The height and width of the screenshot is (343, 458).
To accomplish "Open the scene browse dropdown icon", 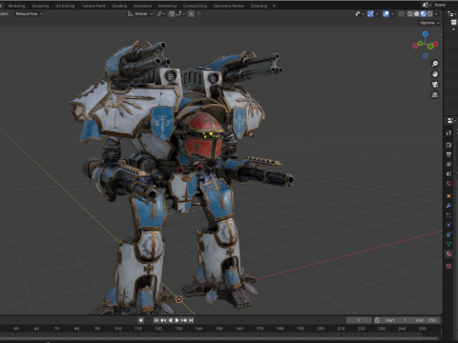I will point(427,5).
